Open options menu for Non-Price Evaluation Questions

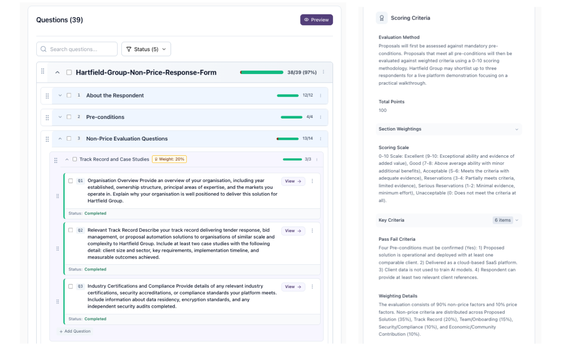coord(321,139)
